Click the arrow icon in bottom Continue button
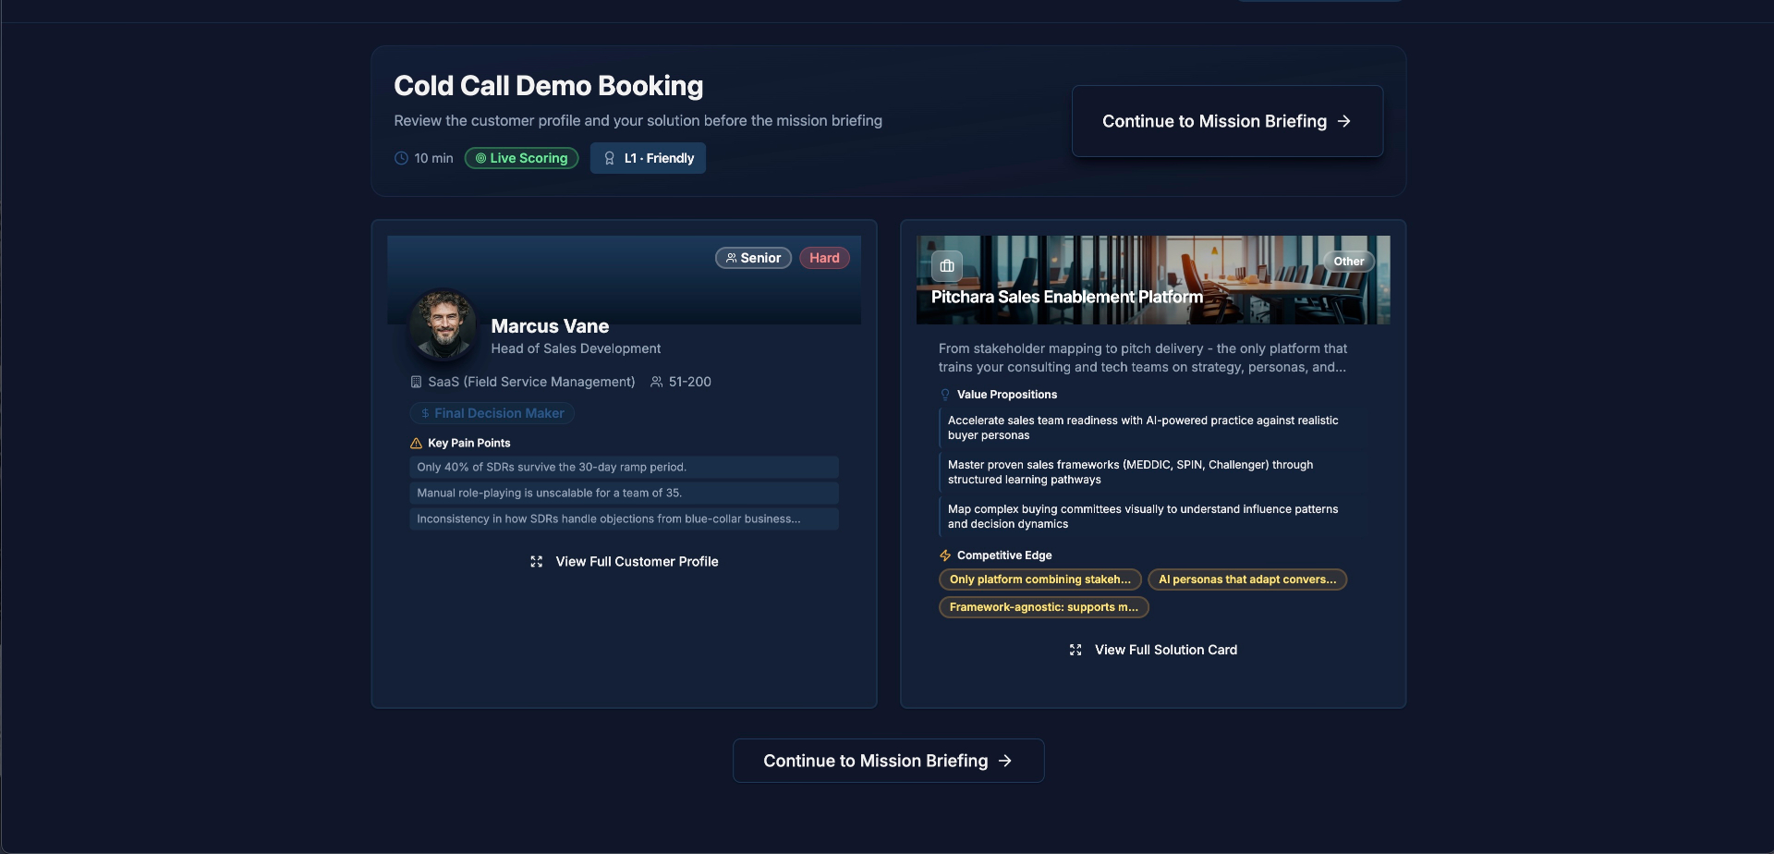This screenshot has height=854, width=1774. [x=1005, y=761]
